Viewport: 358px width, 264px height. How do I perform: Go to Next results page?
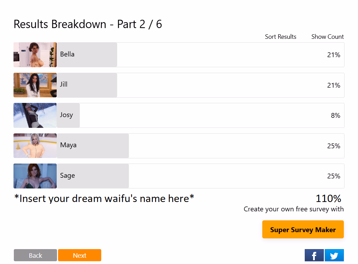click(79, 255)
